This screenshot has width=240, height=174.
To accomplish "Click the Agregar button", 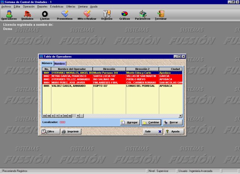I will [130, 122].
